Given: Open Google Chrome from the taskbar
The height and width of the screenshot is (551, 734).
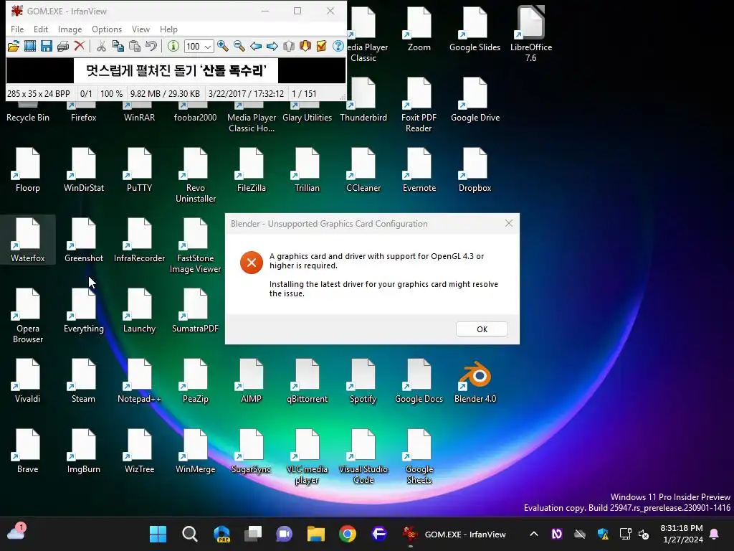Looking at the screenshot, I should [x=348, y=534].
